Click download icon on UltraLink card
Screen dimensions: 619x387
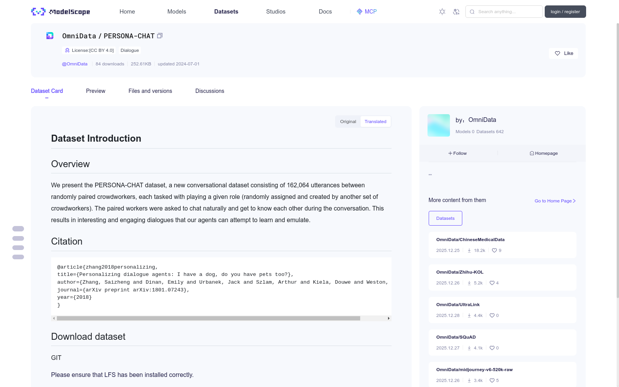point(469,315)
